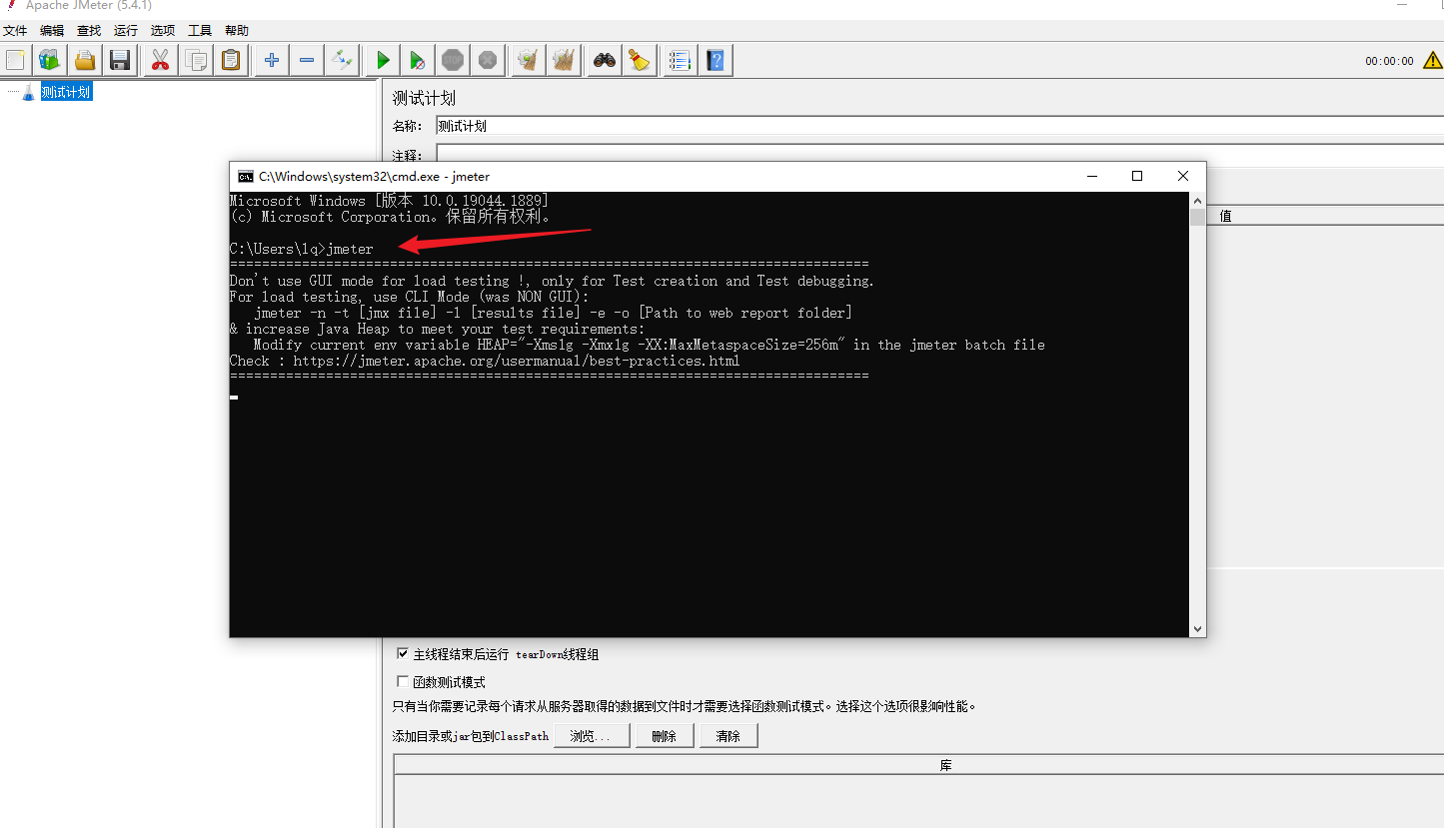This screenshot has width=1444, height=828.
Task: Start the test with green play icon
Action: point(383,60)
